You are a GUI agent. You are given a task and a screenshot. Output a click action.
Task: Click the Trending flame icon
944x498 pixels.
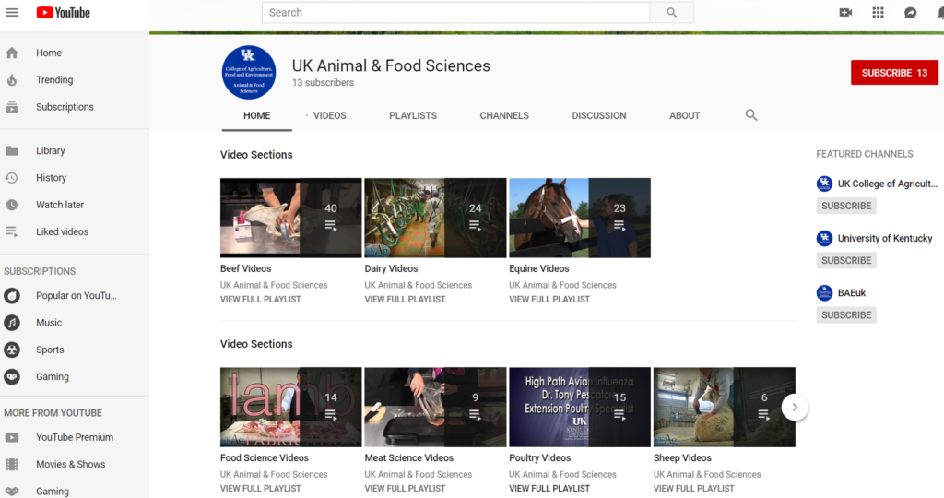(x=12, y=80)
